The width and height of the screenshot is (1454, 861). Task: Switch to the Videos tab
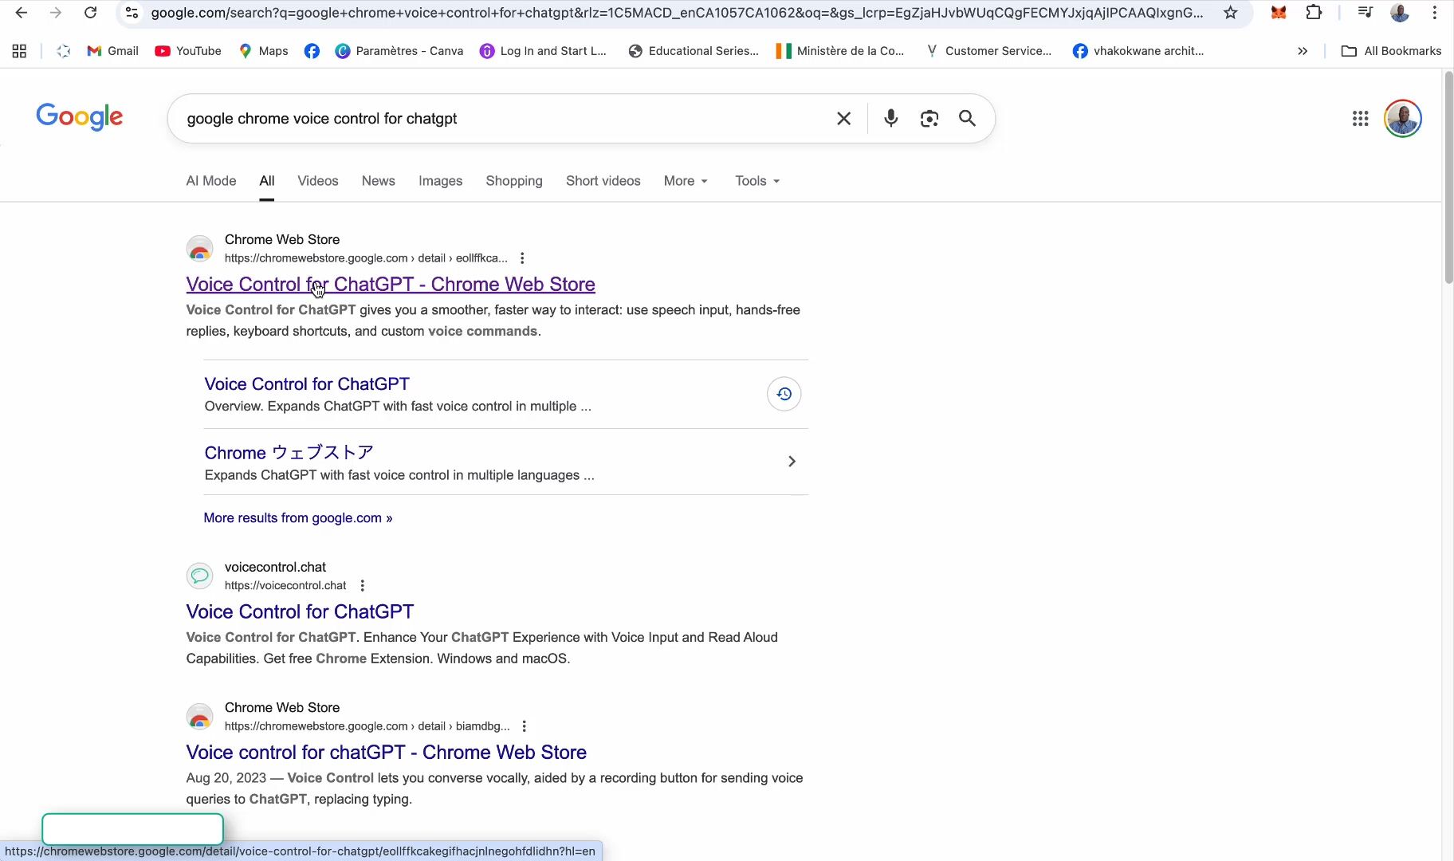tap(317, 181)
